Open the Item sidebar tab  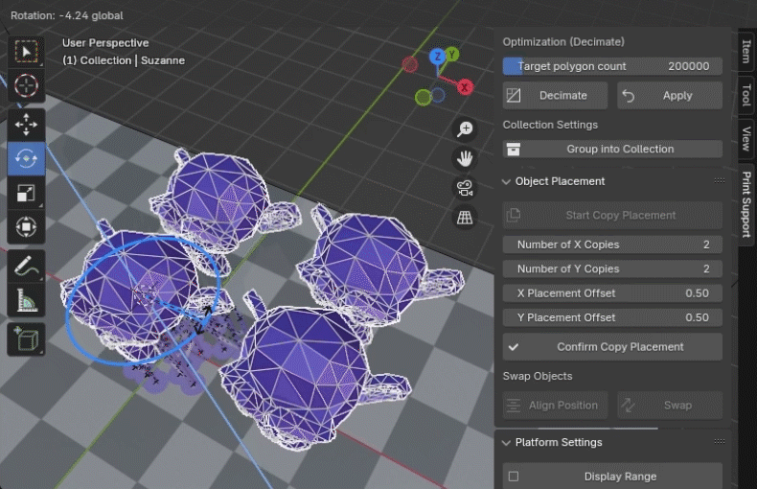pyautogui.click(x=746, y=51)
